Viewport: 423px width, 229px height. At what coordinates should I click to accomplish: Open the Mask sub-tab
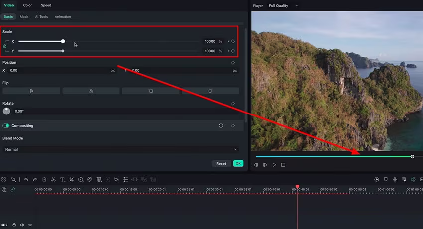24,17
